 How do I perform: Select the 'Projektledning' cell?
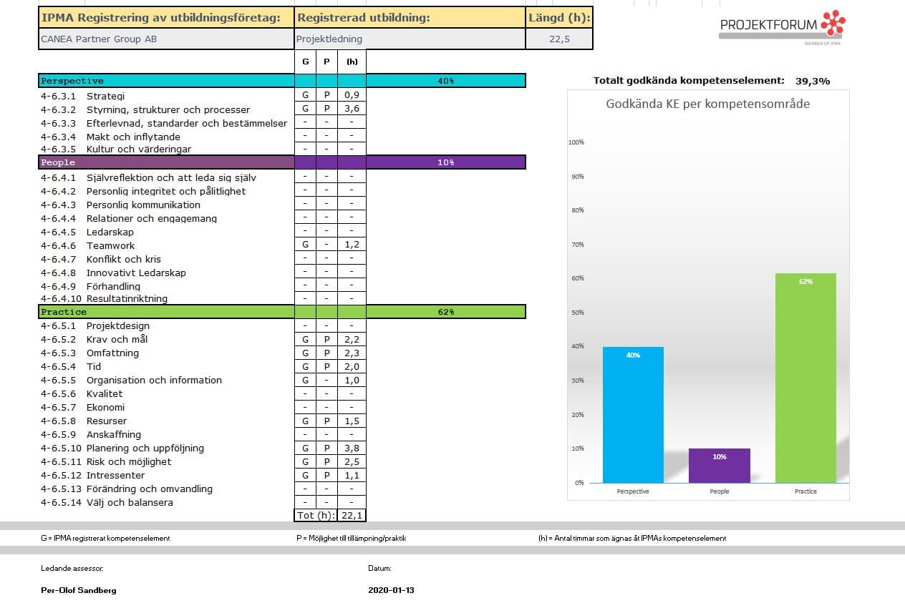point(410,39)
